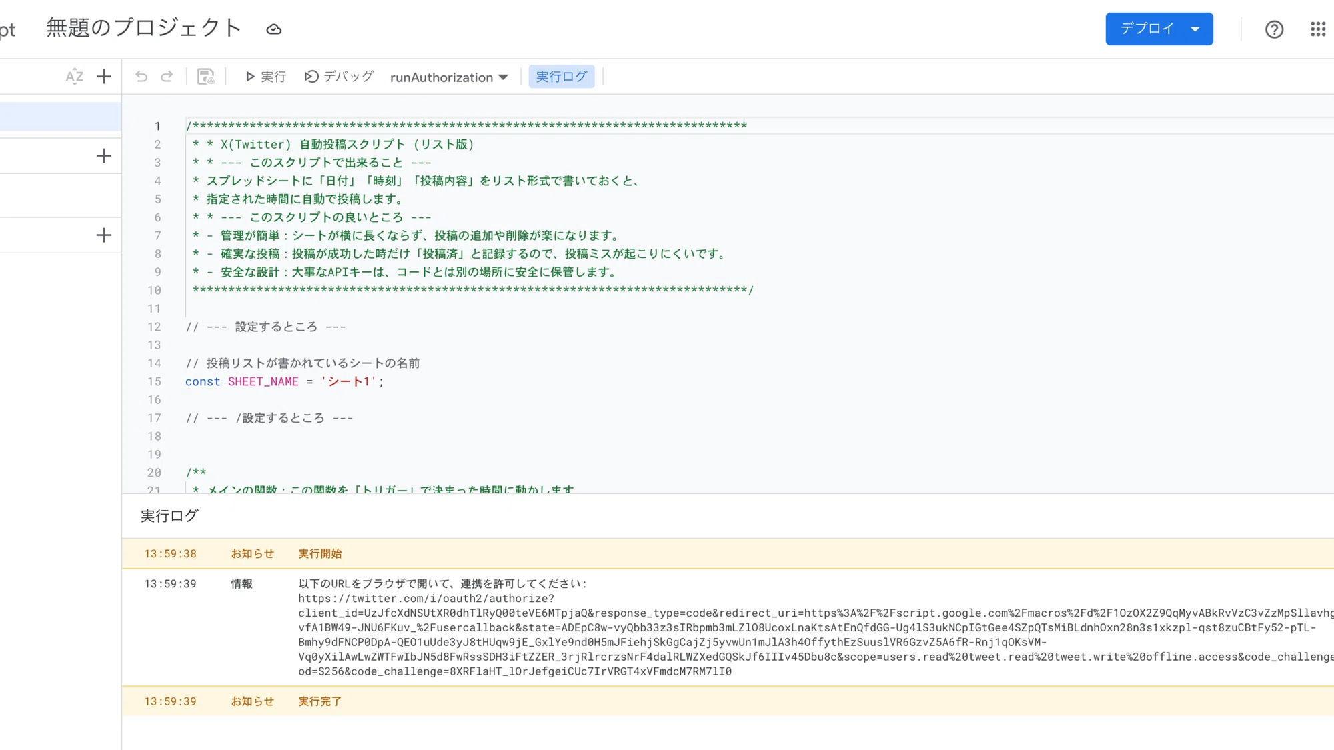Click the comment on line 4 about スプレッドシート

tap(417, 181)
